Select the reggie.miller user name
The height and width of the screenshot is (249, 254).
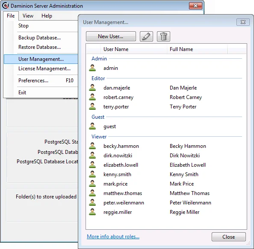tap(118, 212)
